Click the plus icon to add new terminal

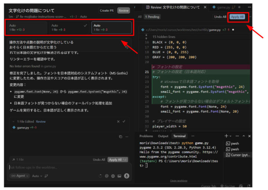point(226,136)
